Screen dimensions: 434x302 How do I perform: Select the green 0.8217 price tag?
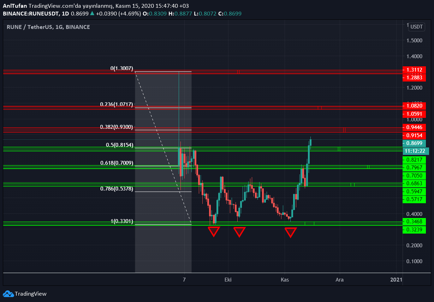click(x=414, y=160)
